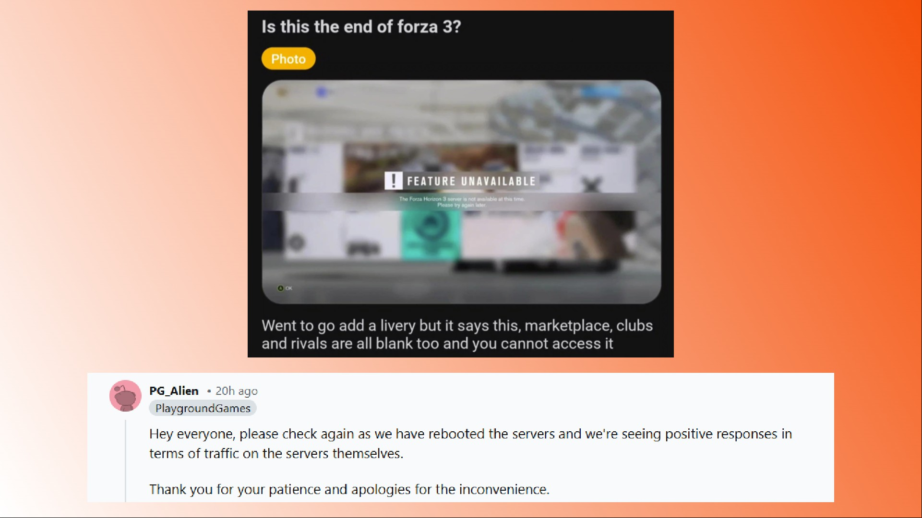Click the blurred gray circle icon tile
922x518 pixels.
[297, 242]
